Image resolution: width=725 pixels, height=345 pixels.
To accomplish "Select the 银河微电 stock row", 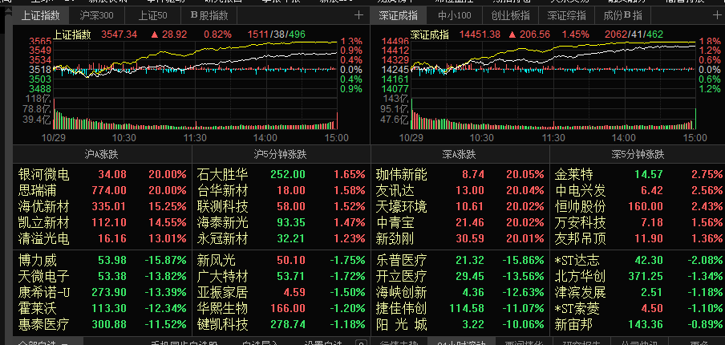I will click(x=102, y=174).
